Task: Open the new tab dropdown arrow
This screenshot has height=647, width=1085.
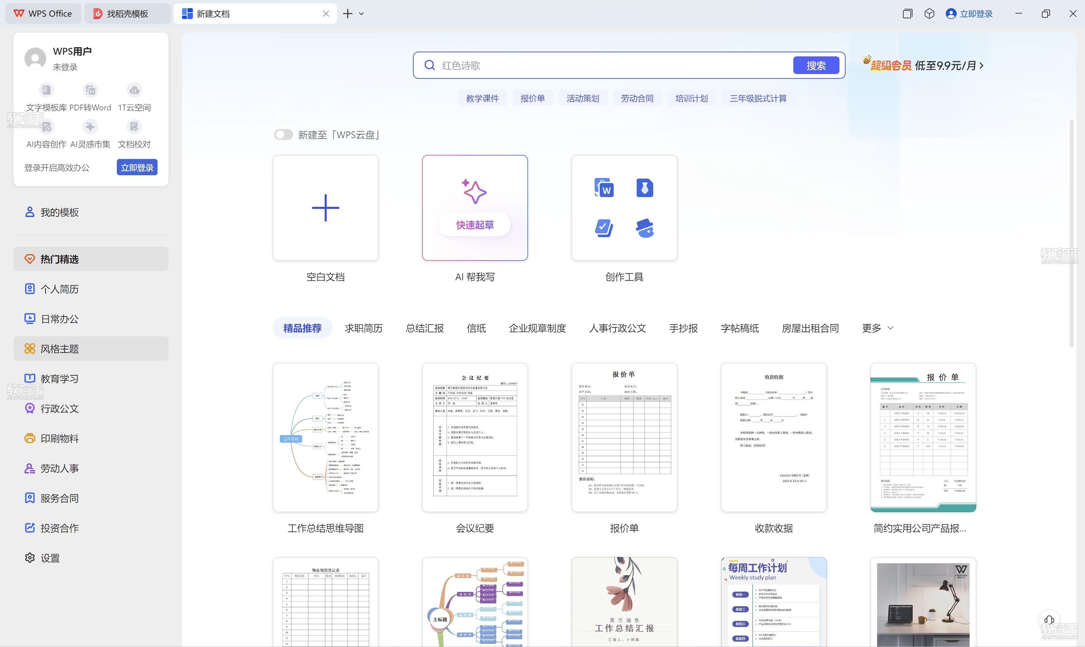Action: pyautogui.click(x=361, y=14)
